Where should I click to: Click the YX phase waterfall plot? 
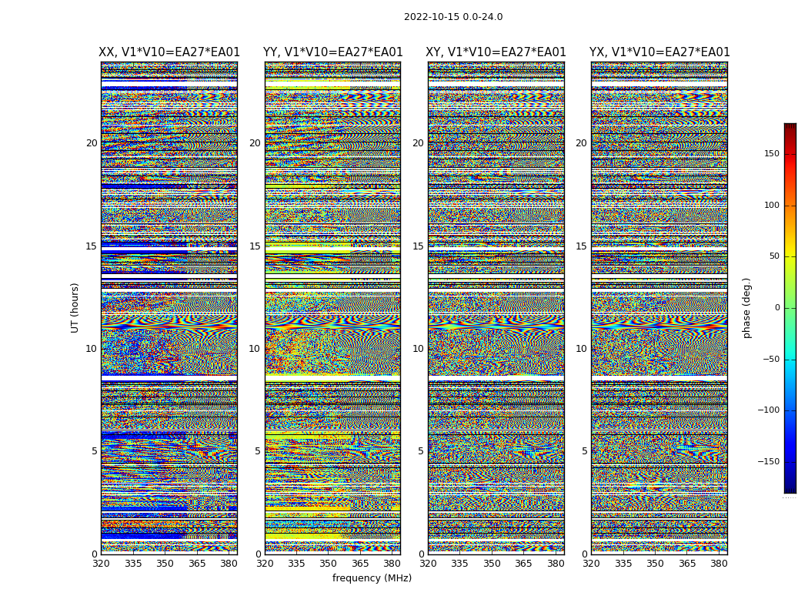point(659,308)
